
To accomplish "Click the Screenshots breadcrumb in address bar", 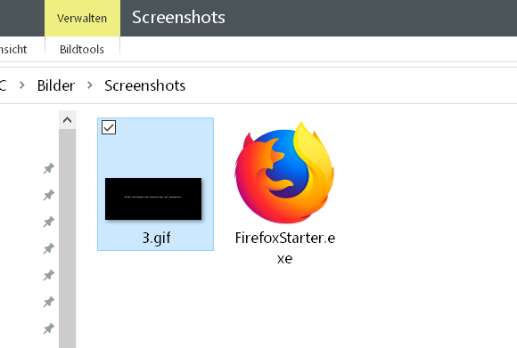I will [144, 85].
